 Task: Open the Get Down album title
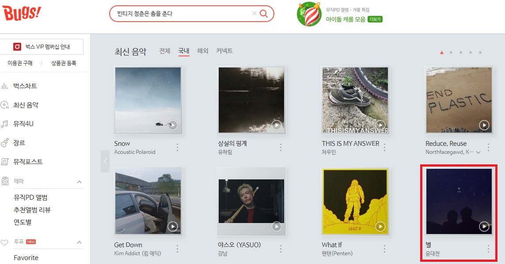point(128,245)
